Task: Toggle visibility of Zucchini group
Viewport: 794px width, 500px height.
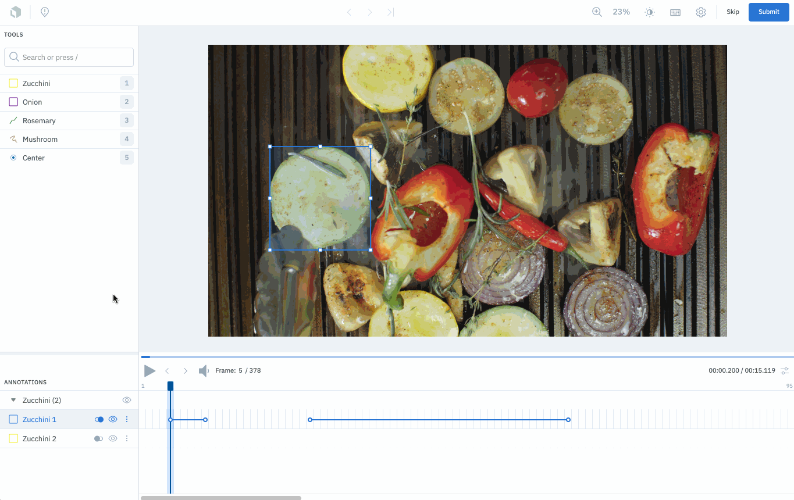Action: pos(127,400)
